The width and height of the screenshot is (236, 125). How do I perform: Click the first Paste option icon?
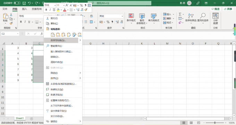pyautogui.click(x=53, y=35)
